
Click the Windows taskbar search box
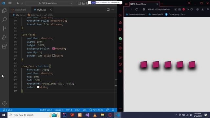pos(34,115)
